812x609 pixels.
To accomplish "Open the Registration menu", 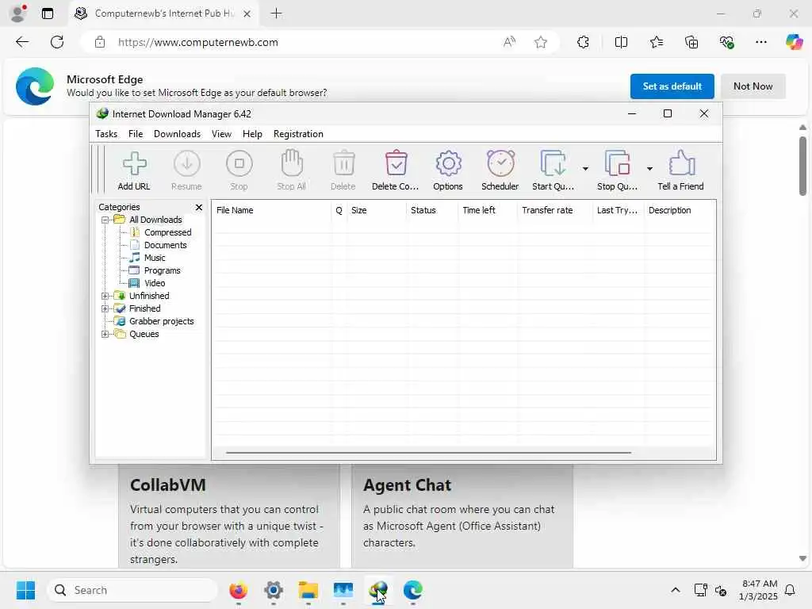I will 298,133.
